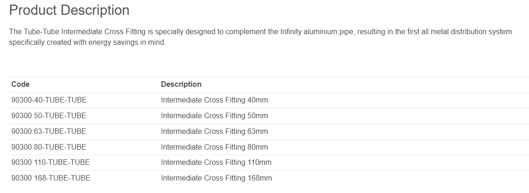The height and width of the screenshot is (193, 529).
Task: Click the Code column header
Action: 21,84
